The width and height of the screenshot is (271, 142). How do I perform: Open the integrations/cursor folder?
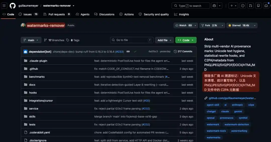41,101
